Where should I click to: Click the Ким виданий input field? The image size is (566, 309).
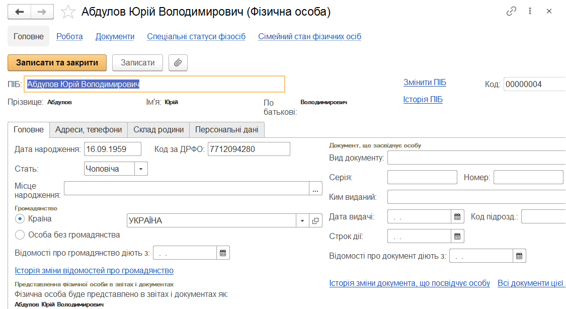[476, 197]
